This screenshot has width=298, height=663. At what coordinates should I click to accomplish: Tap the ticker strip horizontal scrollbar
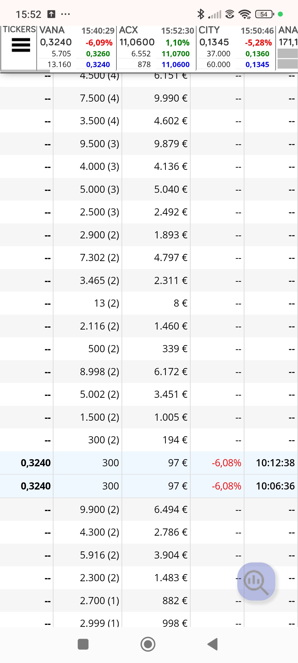22,71
